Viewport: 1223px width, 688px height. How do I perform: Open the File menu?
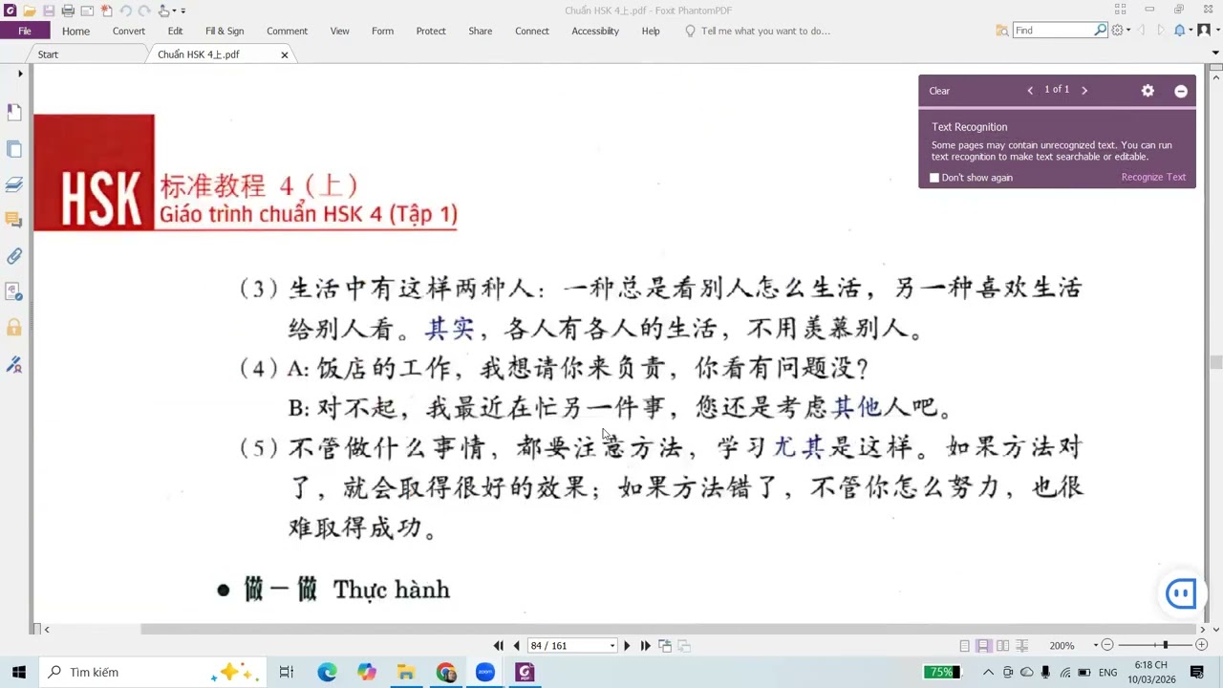click(x=25, y=31)
